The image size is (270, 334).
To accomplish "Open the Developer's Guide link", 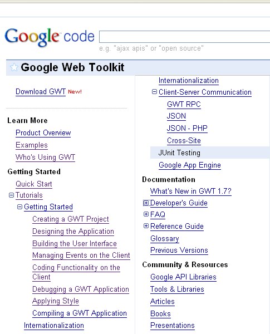I will (179, 203).
